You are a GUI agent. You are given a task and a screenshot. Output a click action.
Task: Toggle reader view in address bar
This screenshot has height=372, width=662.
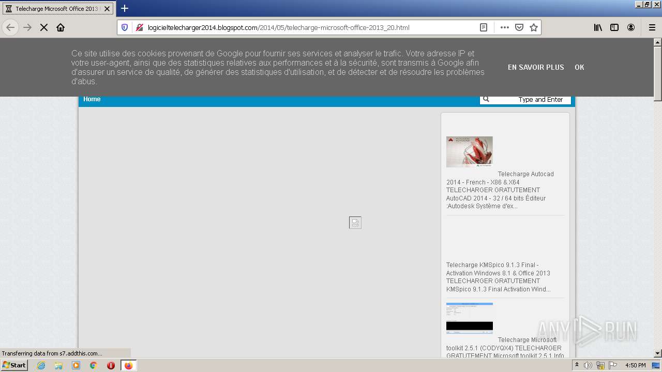(x=484, y=27)
